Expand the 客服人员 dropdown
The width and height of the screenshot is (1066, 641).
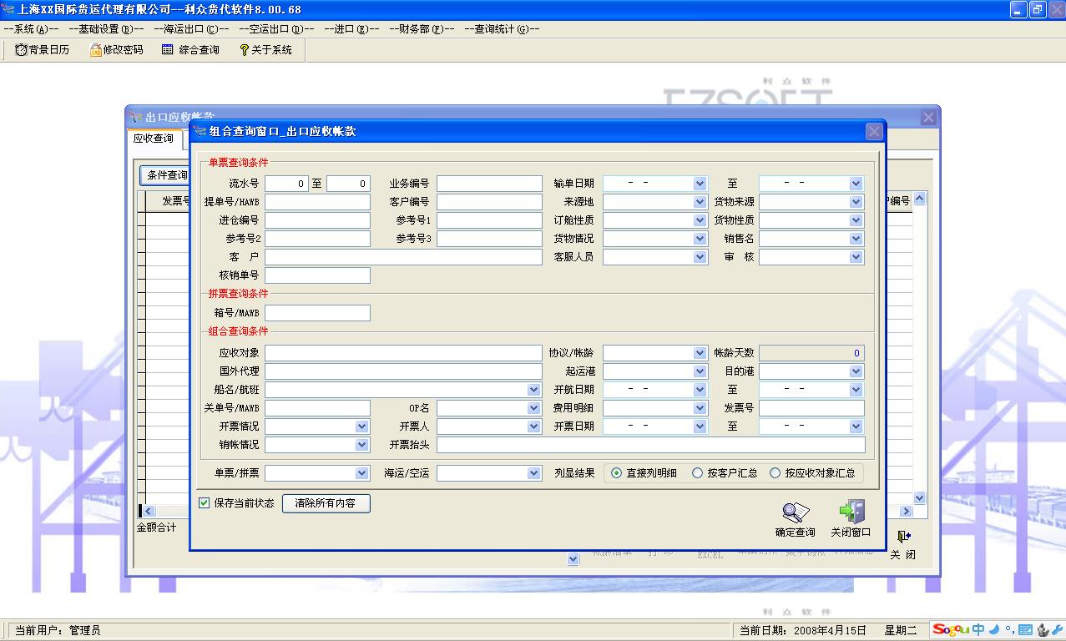coord(700,257)
